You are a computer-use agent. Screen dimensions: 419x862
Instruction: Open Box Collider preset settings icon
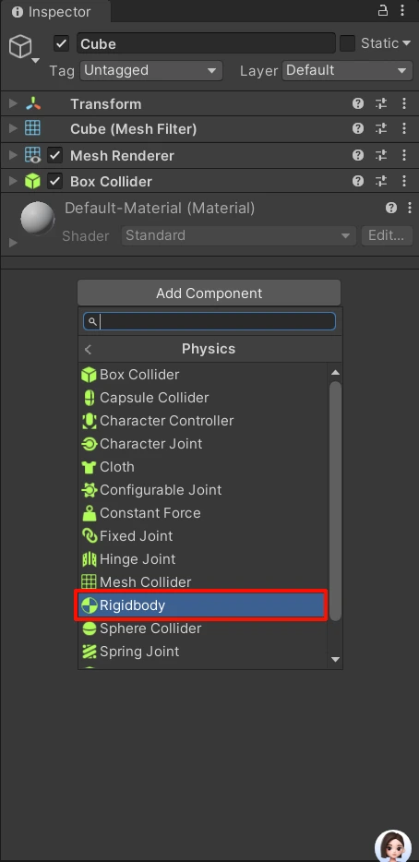381,181
